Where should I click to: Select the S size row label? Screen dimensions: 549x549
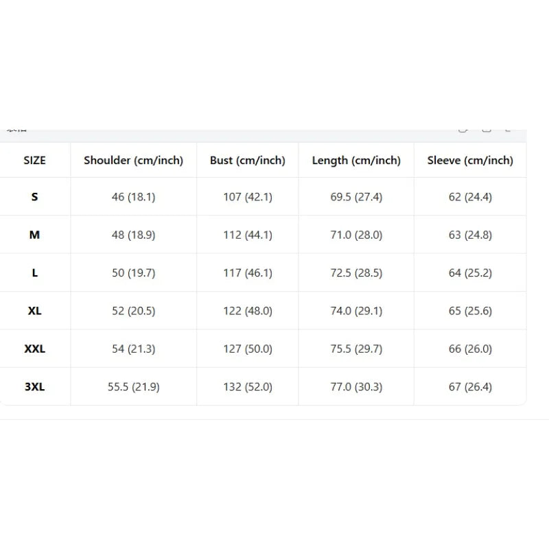click(x=35, y=196)
